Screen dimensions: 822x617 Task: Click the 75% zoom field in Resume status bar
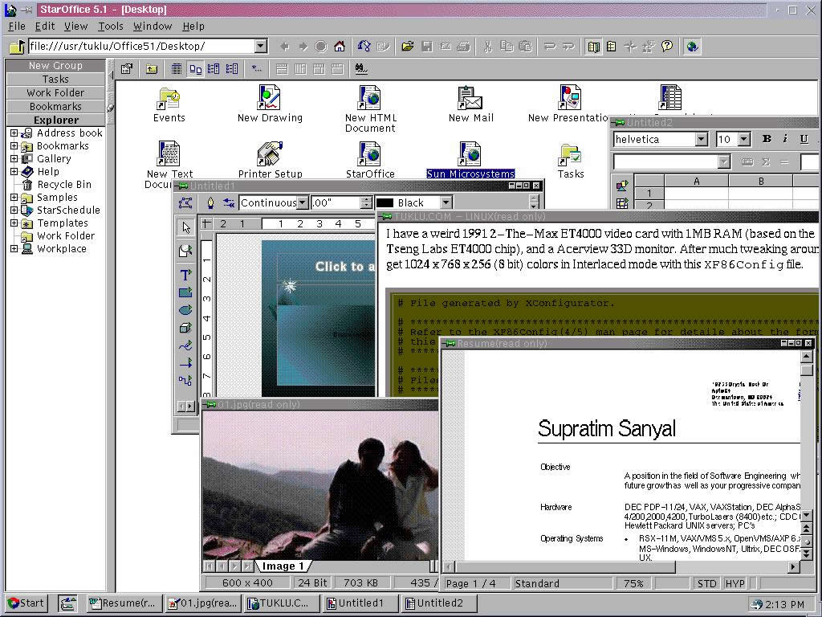click(x=633, y=583)
